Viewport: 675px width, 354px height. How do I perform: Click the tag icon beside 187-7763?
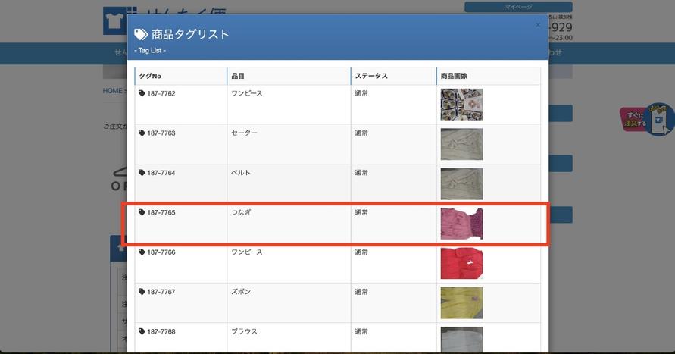[142, 133]
